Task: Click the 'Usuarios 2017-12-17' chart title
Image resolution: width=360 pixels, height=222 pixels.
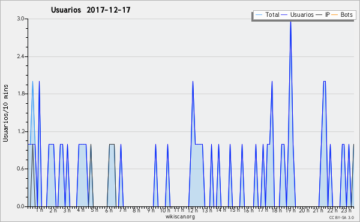Action: [91, 10]
